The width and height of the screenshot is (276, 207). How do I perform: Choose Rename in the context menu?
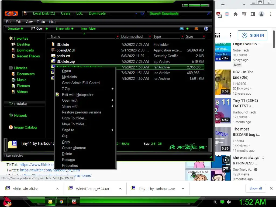pyautogui.click(x=68, y=160)
